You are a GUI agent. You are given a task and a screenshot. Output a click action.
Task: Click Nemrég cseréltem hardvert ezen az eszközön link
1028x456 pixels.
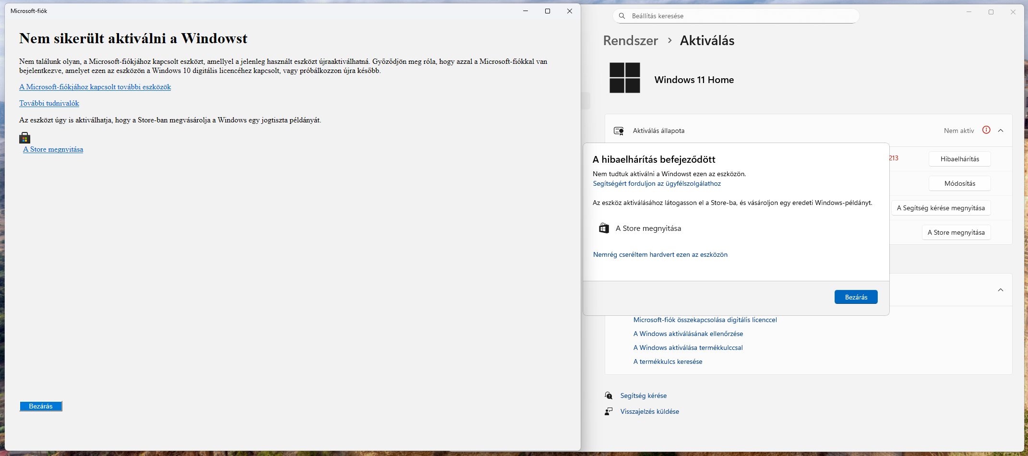coord(660,255)
